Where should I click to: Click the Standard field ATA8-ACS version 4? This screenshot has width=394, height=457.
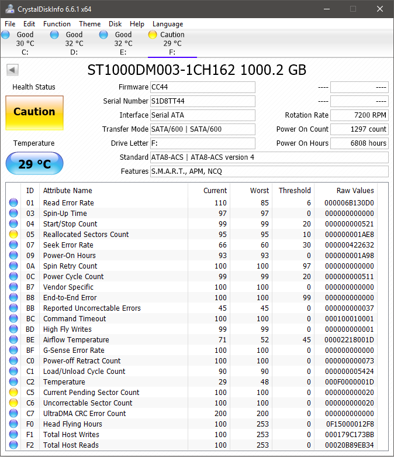point(269,157)
